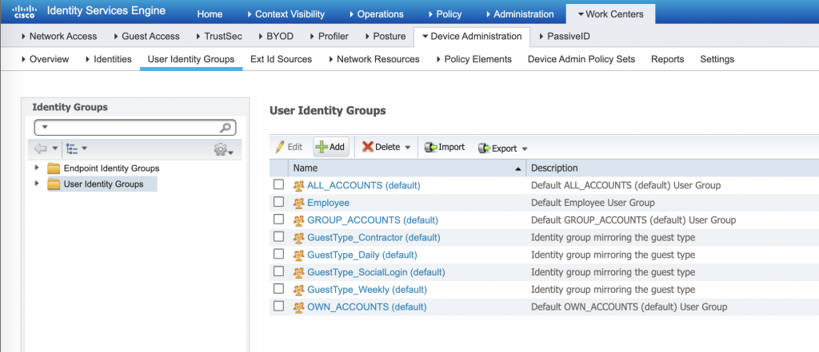
Task: Click the Export icon
Action: click(x=484, y=148)
